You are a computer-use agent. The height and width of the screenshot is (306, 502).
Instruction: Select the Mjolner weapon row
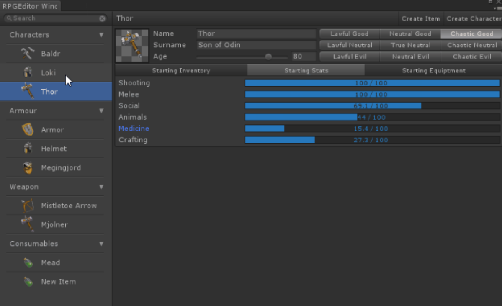click(56, 224)
